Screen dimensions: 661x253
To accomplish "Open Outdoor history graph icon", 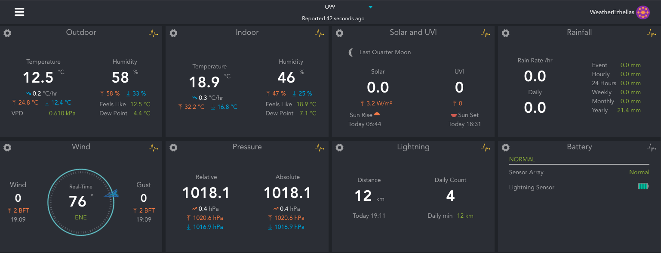I will point(154,33).
